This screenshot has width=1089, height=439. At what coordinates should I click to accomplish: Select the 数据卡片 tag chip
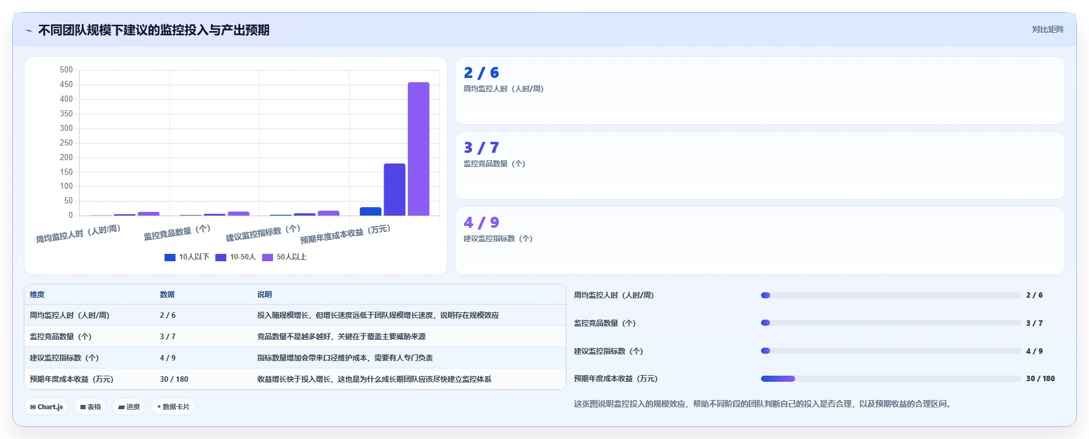point(173,407)
